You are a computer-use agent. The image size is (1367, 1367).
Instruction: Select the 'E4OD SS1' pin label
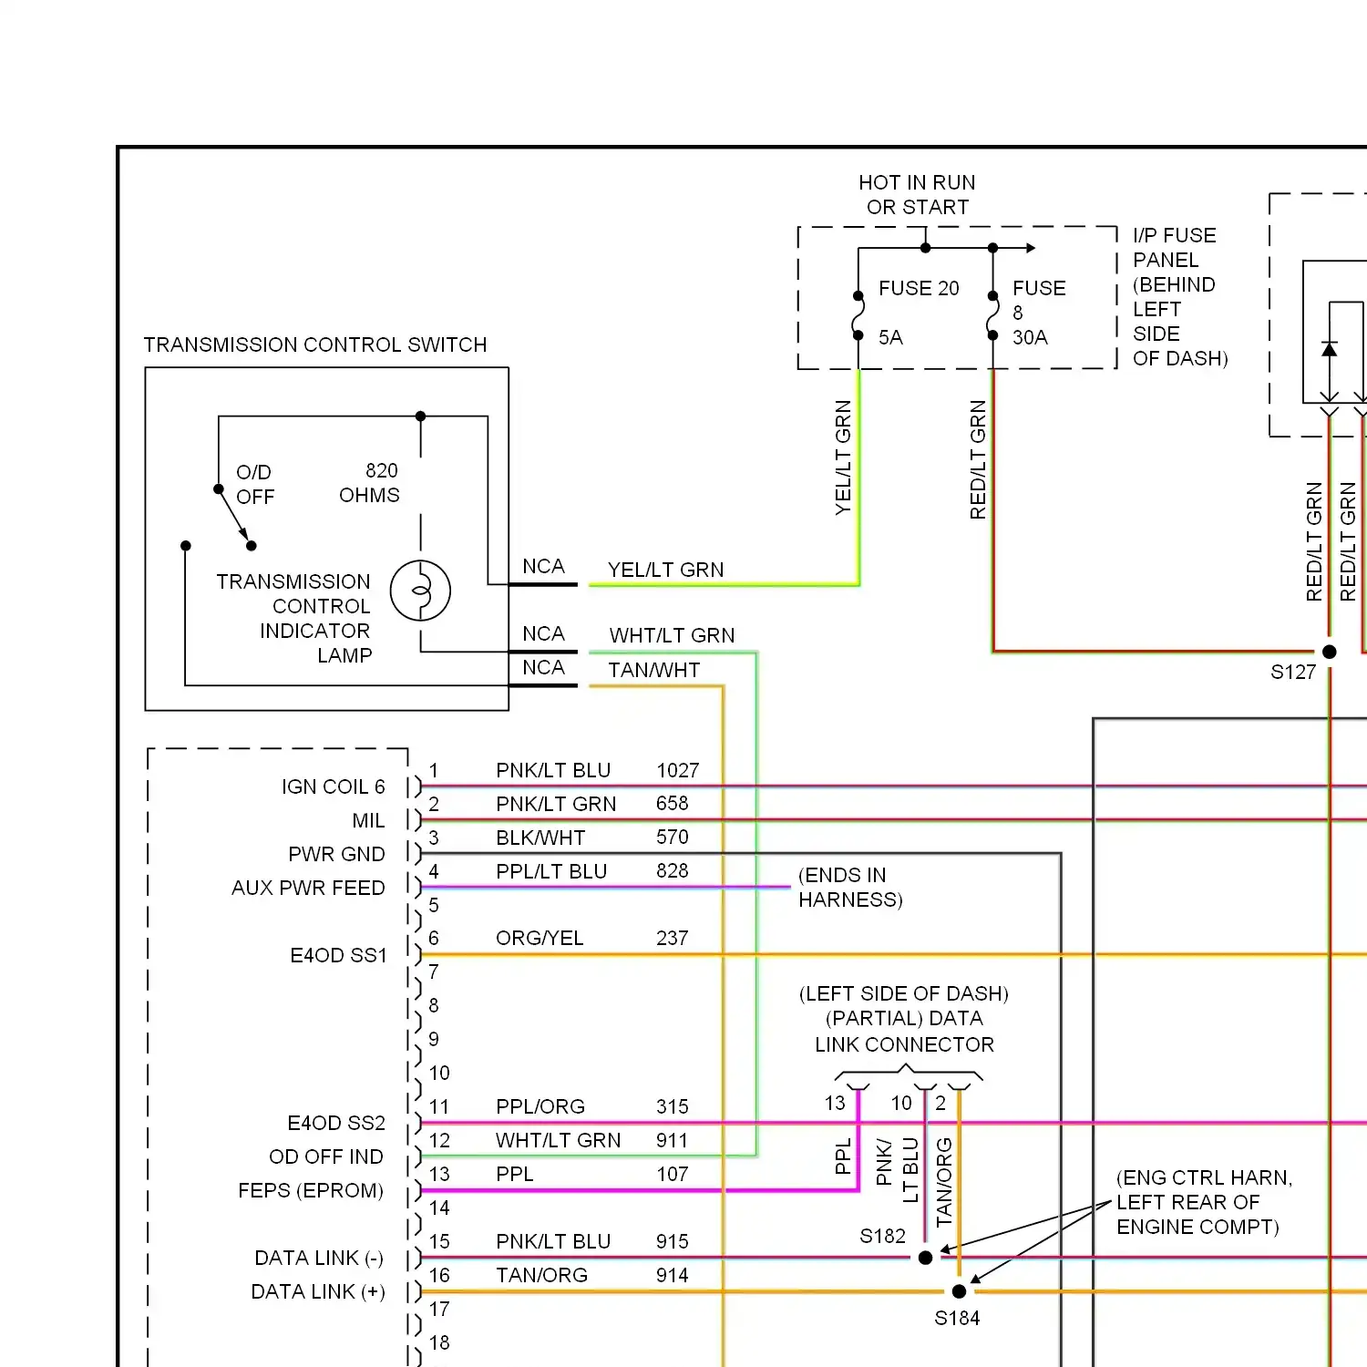point(338,955)
